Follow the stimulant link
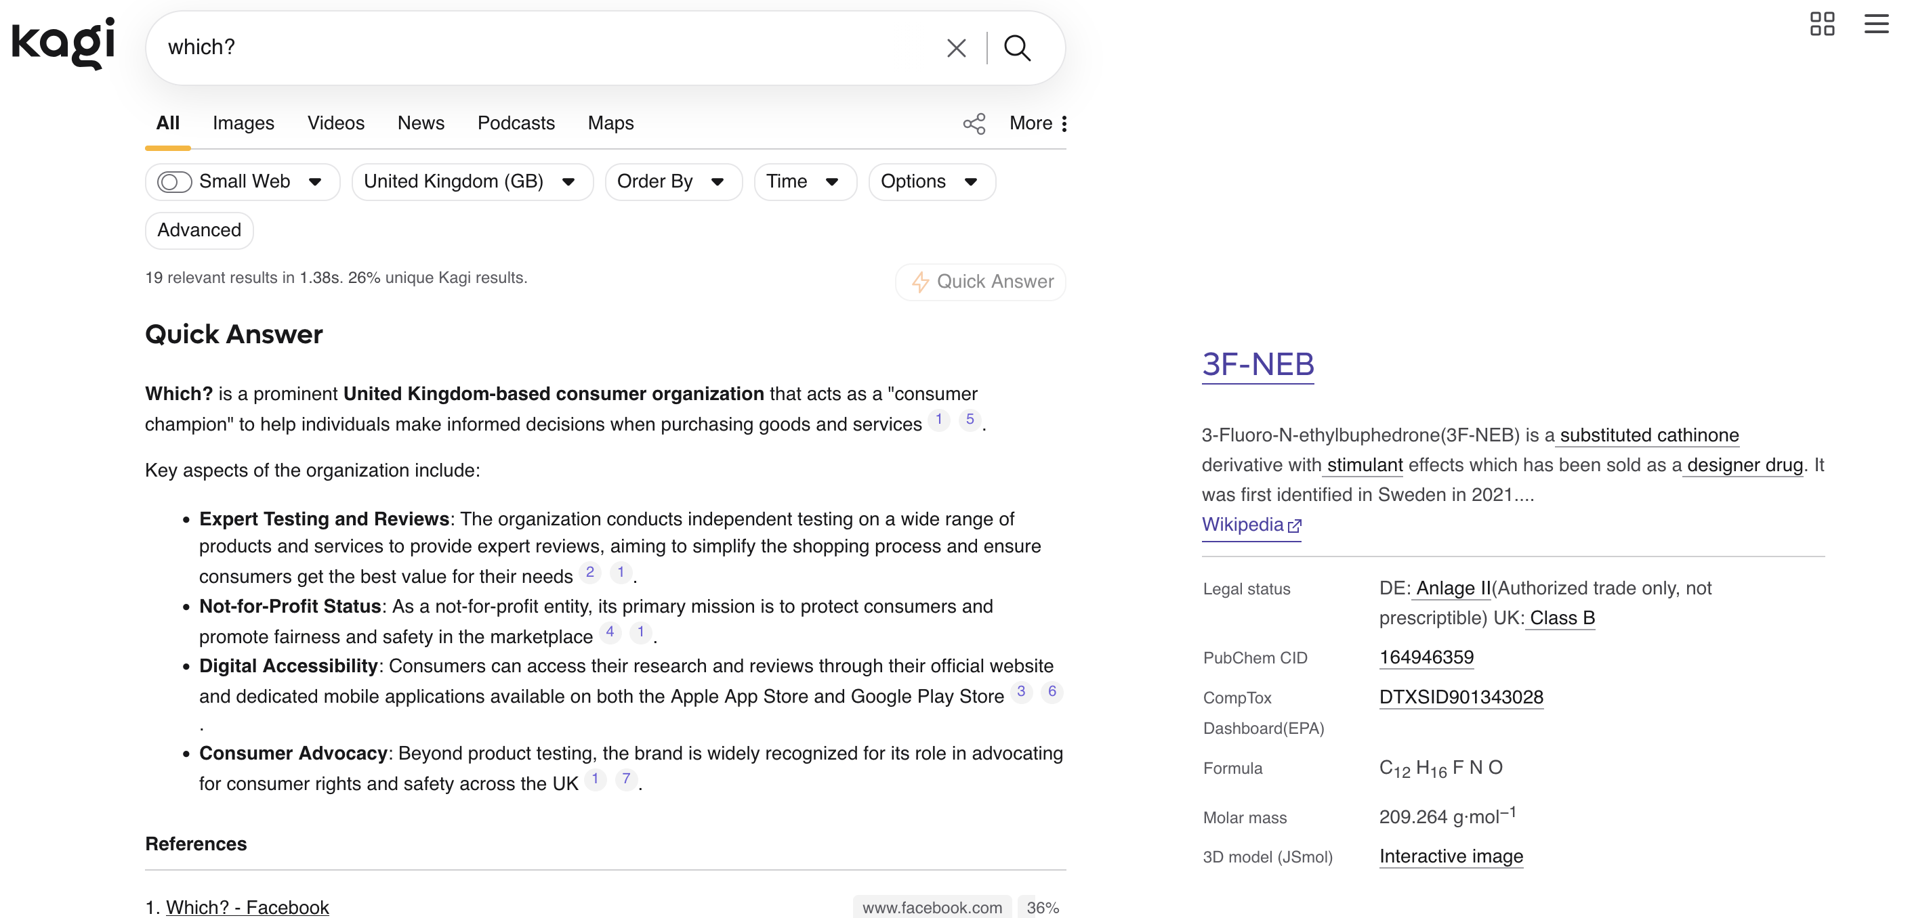The width and height of the screenshot is (1912, 918). tap(1365, 466)
